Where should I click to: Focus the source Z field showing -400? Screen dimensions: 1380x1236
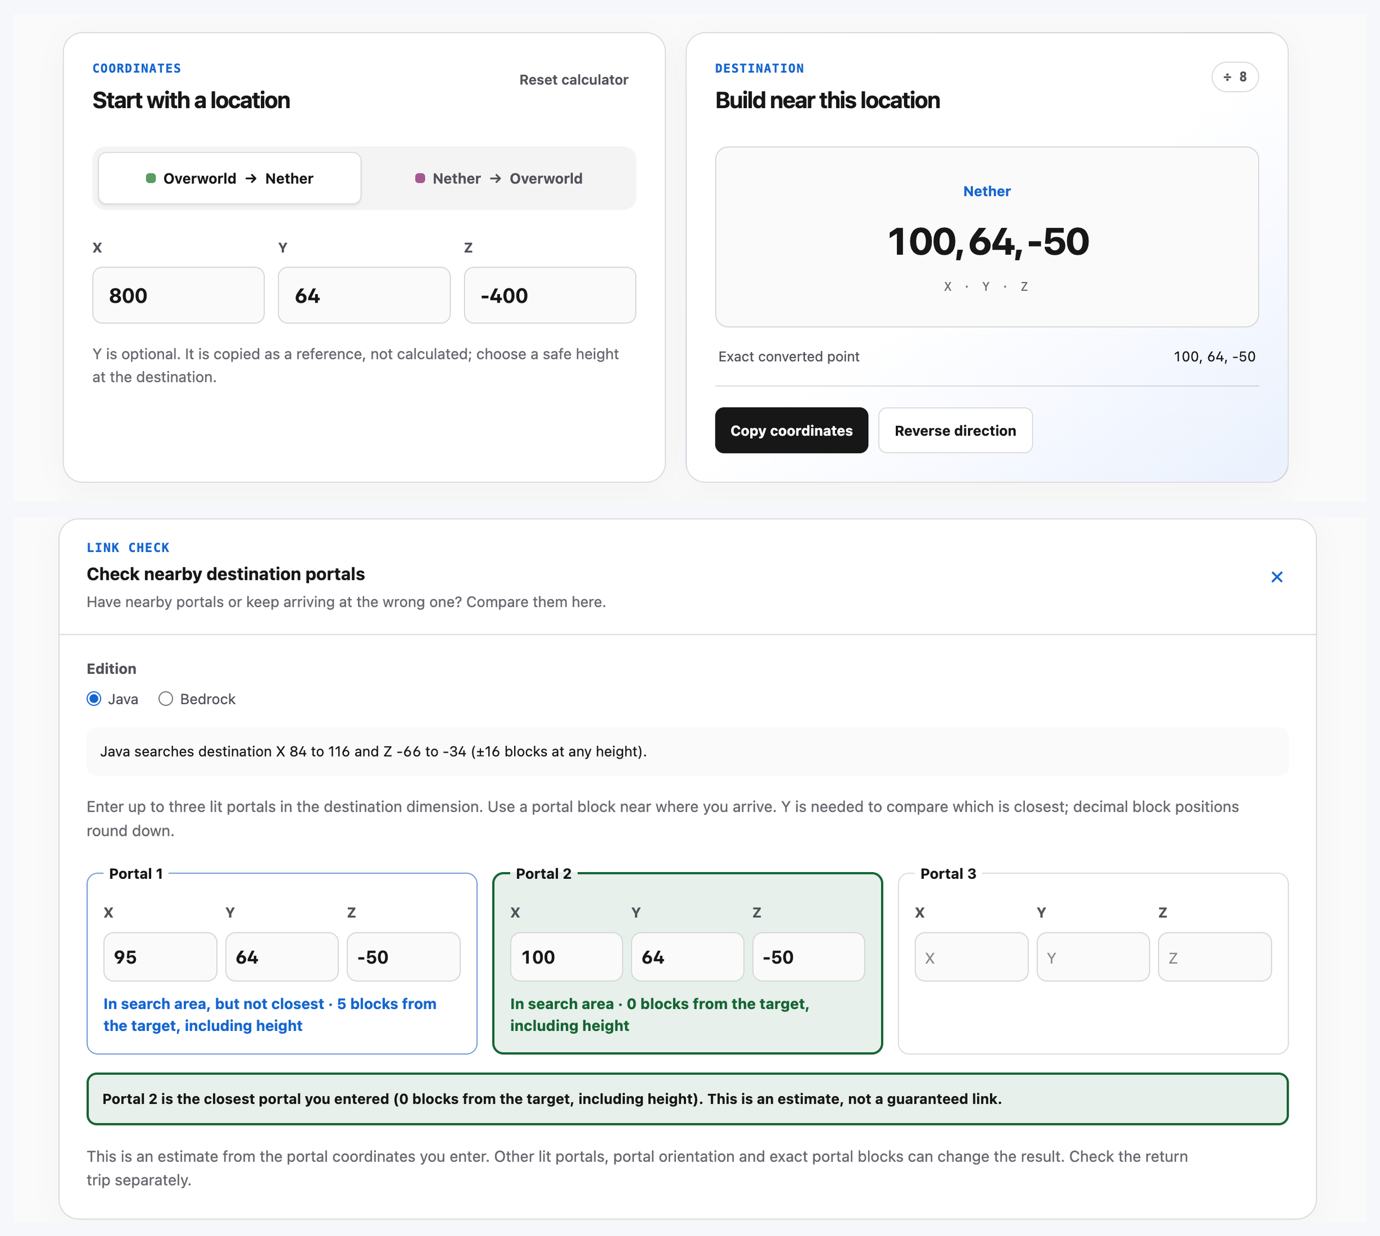click(550, 295)
